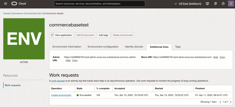Open the user profile avatar
The height and width of the screenshot is (107, 235).
point(231,4)
